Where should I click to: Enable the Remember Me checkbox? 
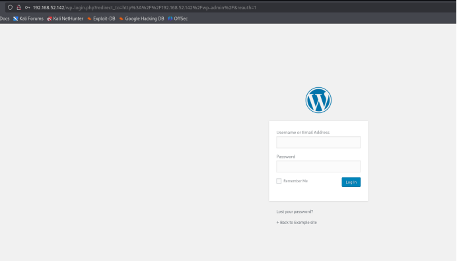279,181
